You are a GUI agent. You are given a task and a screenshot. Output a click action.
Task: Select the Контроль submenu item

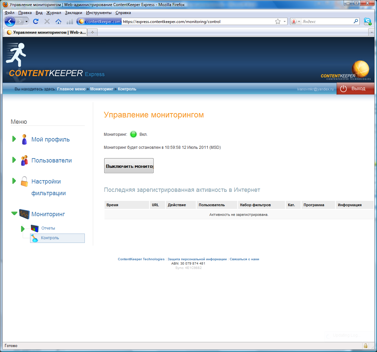(x=57, y=238)
